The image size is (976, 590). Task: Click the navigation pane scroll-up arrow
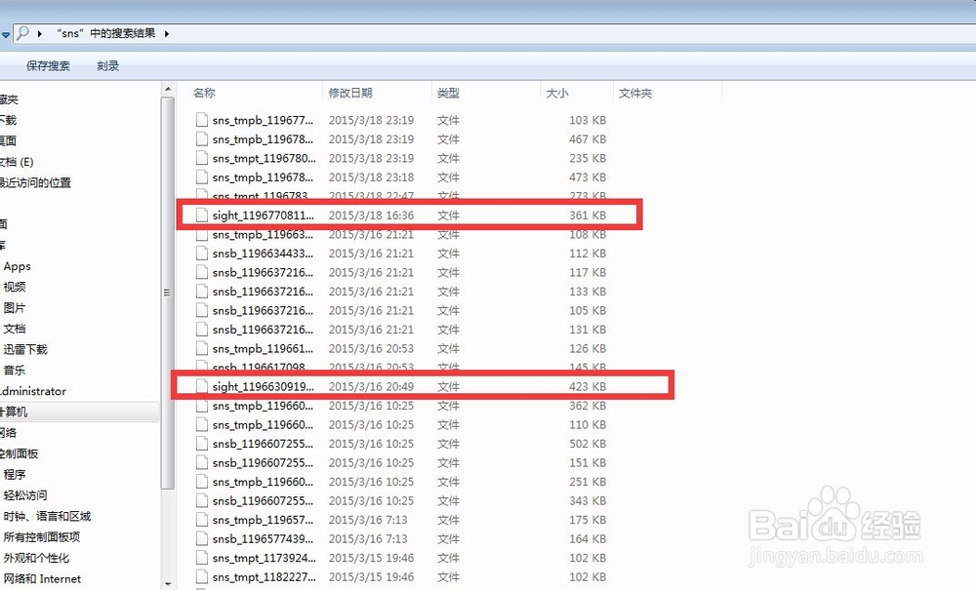168,89
